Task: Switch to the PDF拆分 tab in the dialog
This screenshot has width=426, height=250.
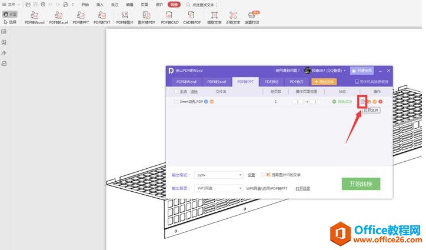Action: (272, 82)
